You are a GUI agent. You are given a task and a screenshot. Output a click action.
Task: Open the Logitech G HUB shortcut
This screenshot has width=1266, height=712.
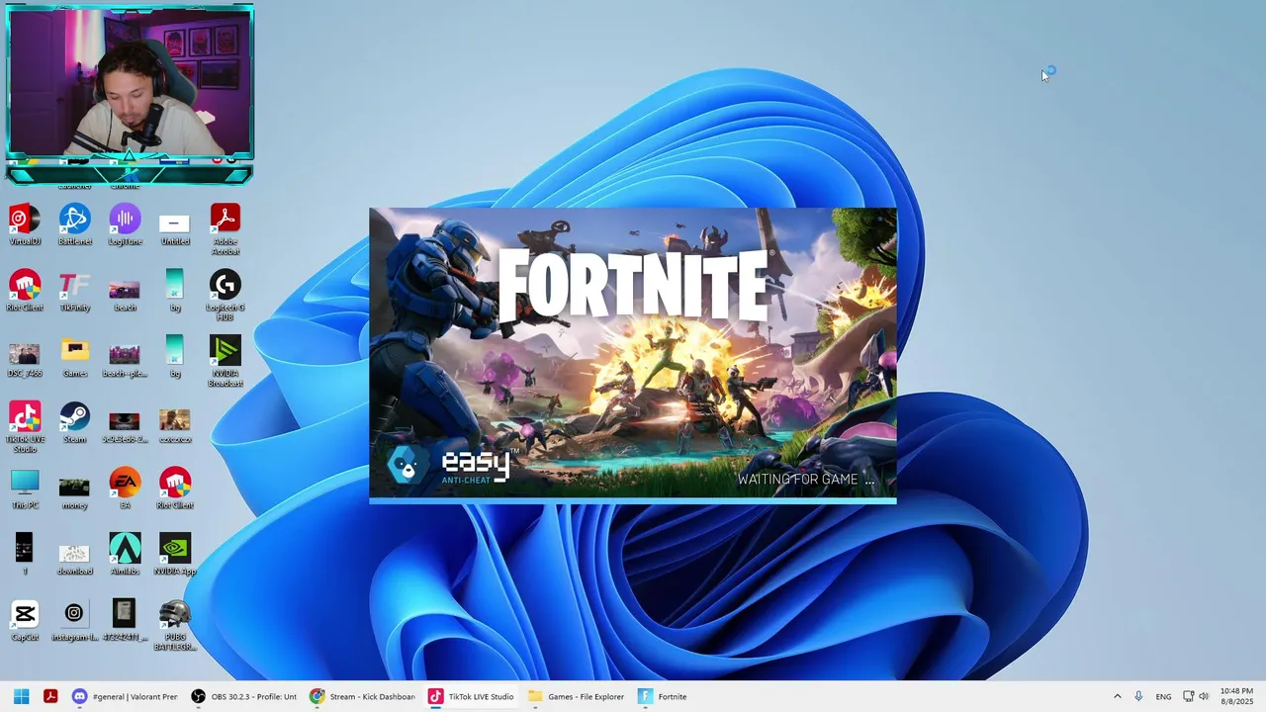[x=226, y=296]
